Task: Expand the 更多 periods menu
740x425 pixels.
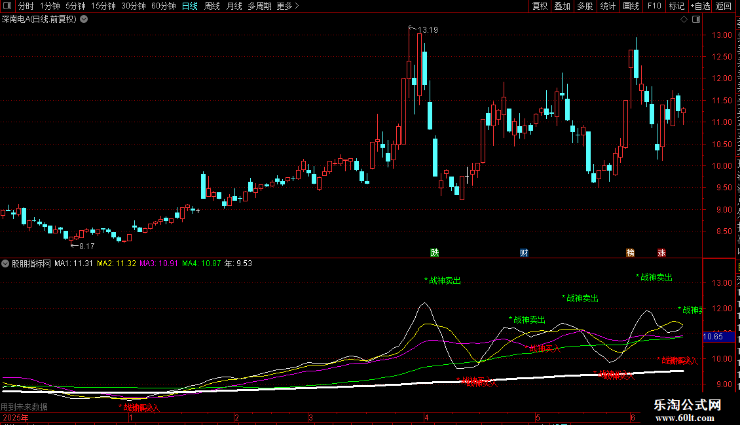Action: coord(287,6)
